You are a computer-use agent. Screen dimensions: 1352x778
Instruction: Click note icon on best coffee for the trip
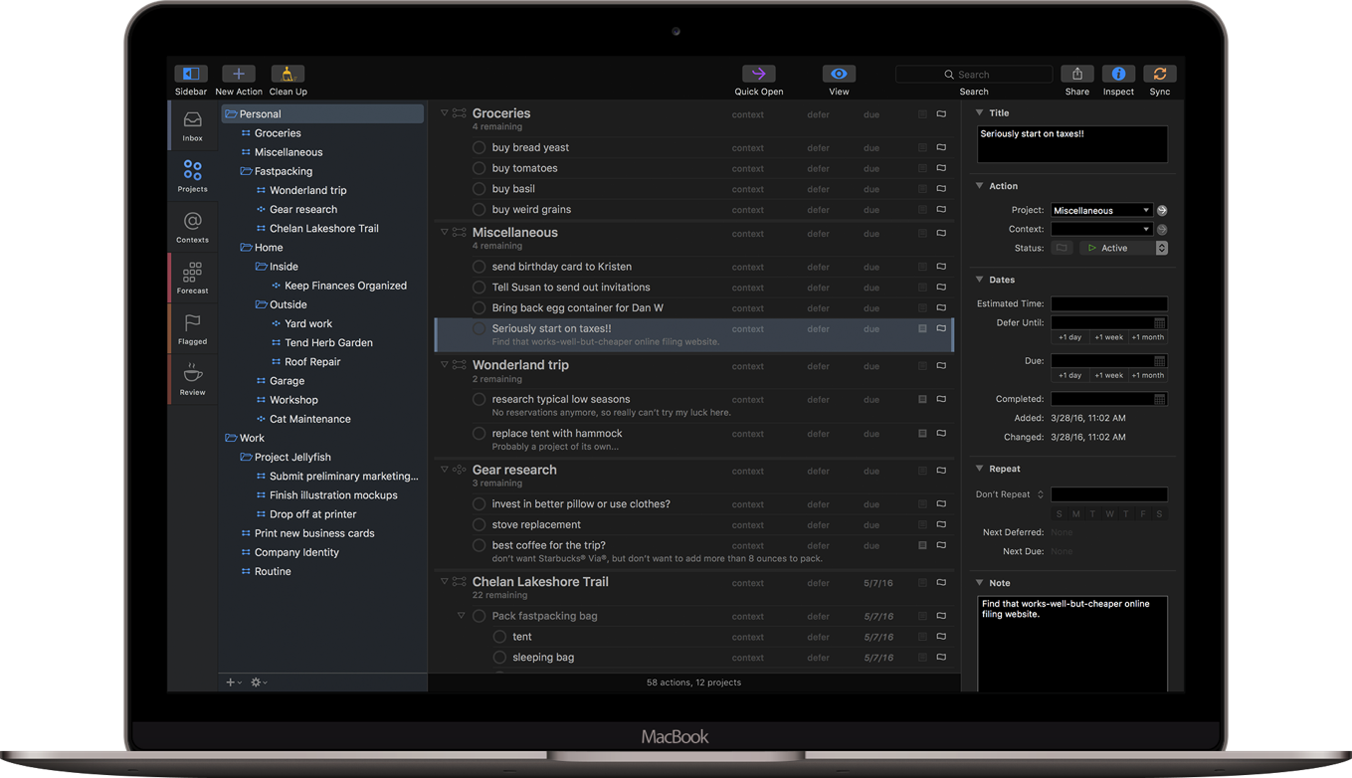point(922,545)
